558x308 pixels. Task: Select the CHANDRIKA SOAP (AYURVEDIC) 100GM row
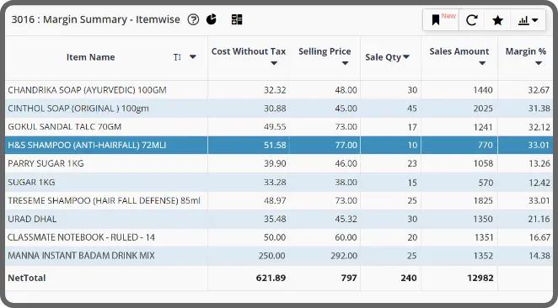[279, 90]
